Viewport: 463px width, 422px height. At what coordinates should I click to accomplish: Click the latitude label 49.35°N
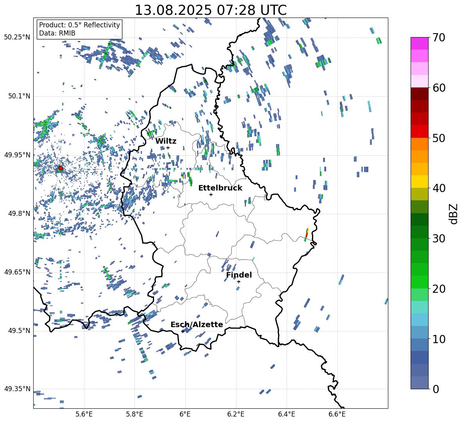[x=17, y=389]
